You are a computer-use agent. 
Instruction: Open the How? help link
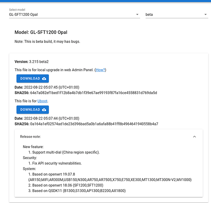[x=100, y=70]
